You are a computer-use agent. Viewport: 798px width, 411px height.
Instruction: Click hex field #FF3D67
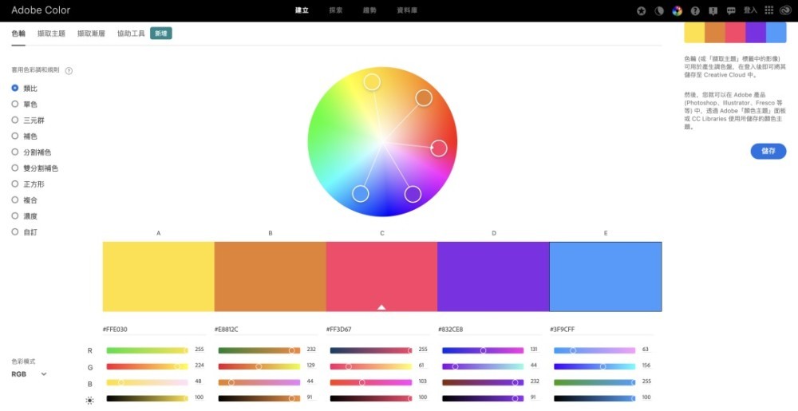coord(377,330)
